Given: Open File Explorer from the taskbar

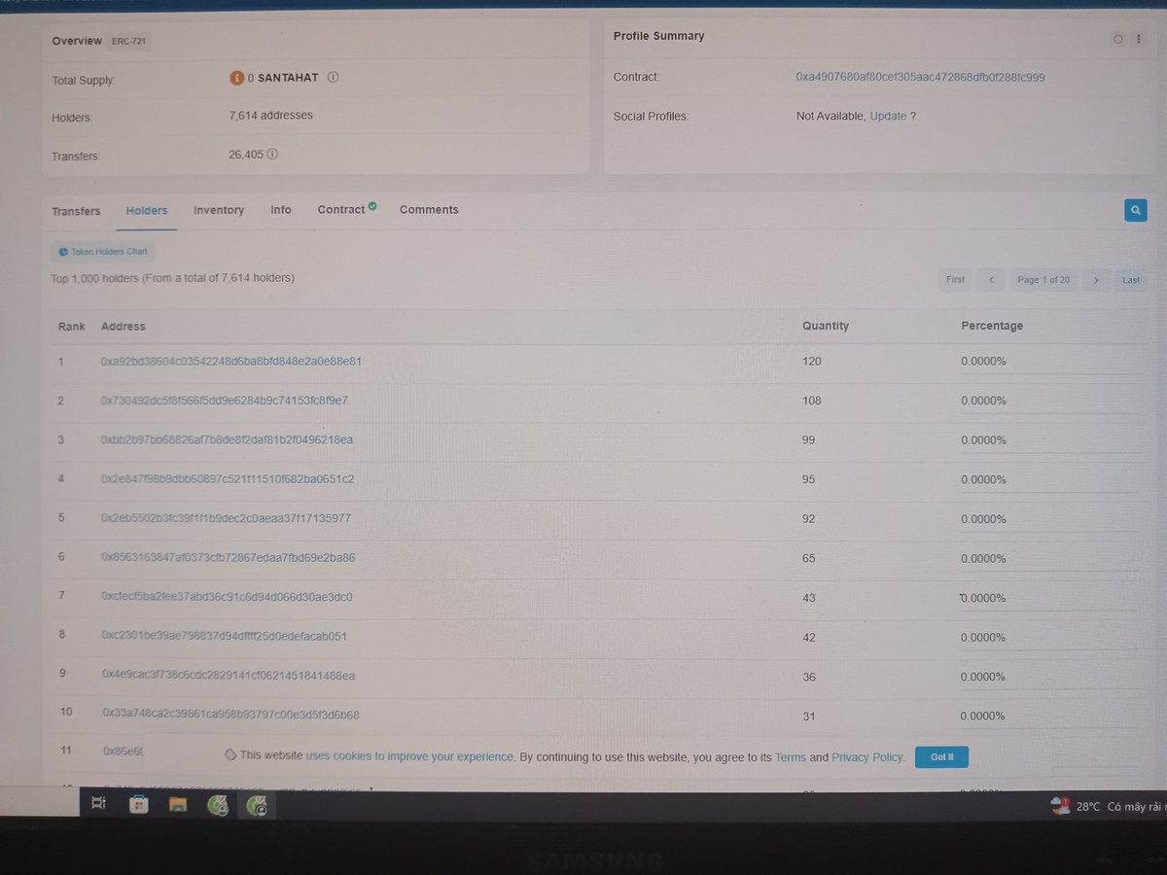Looking at the screenshot, I should (x=178, y=804).
